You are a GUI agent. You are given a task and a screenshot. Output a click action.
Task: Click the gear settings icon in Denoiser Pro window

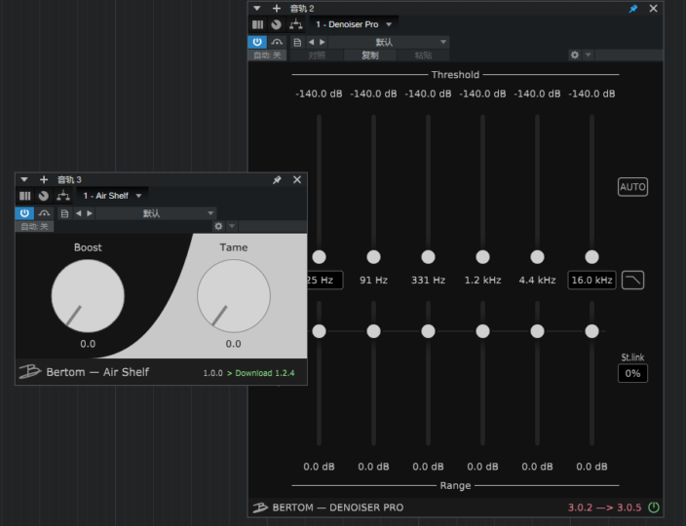point(575,56)
